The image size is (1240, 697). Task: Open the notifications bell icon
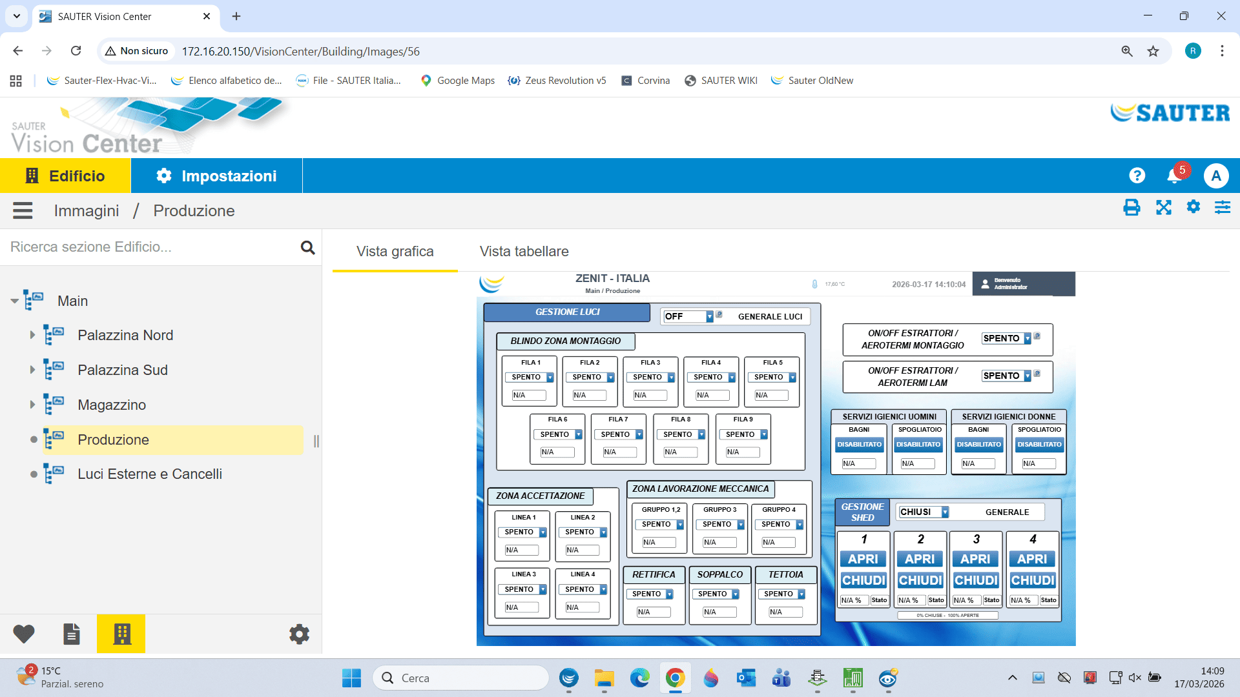tap(1174, 176)
